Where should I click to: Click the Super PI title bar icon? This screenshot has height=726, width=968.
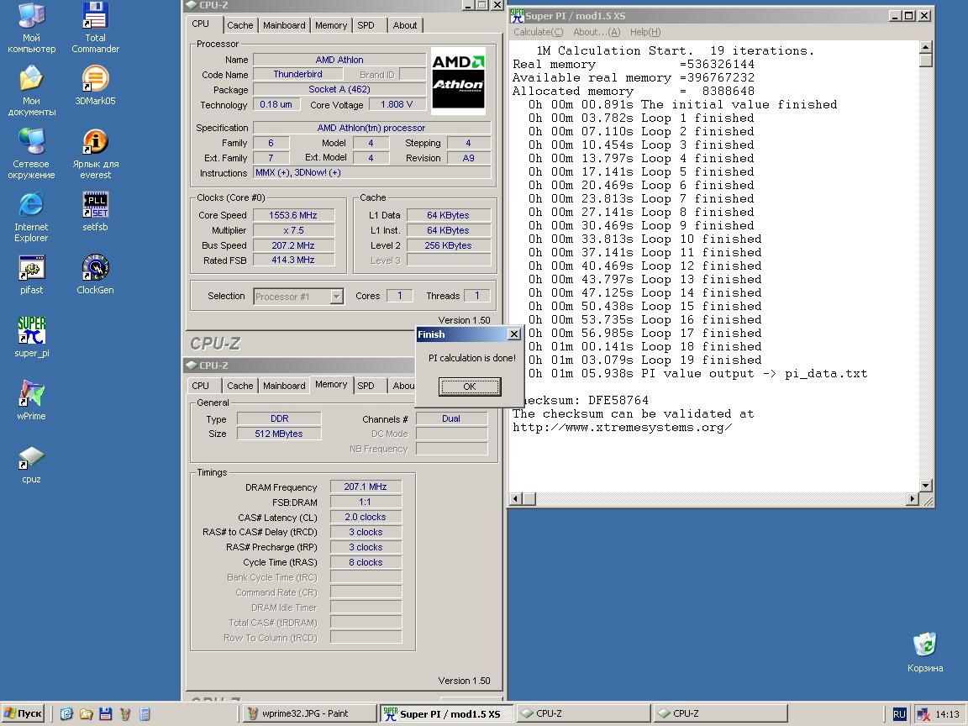518,16
